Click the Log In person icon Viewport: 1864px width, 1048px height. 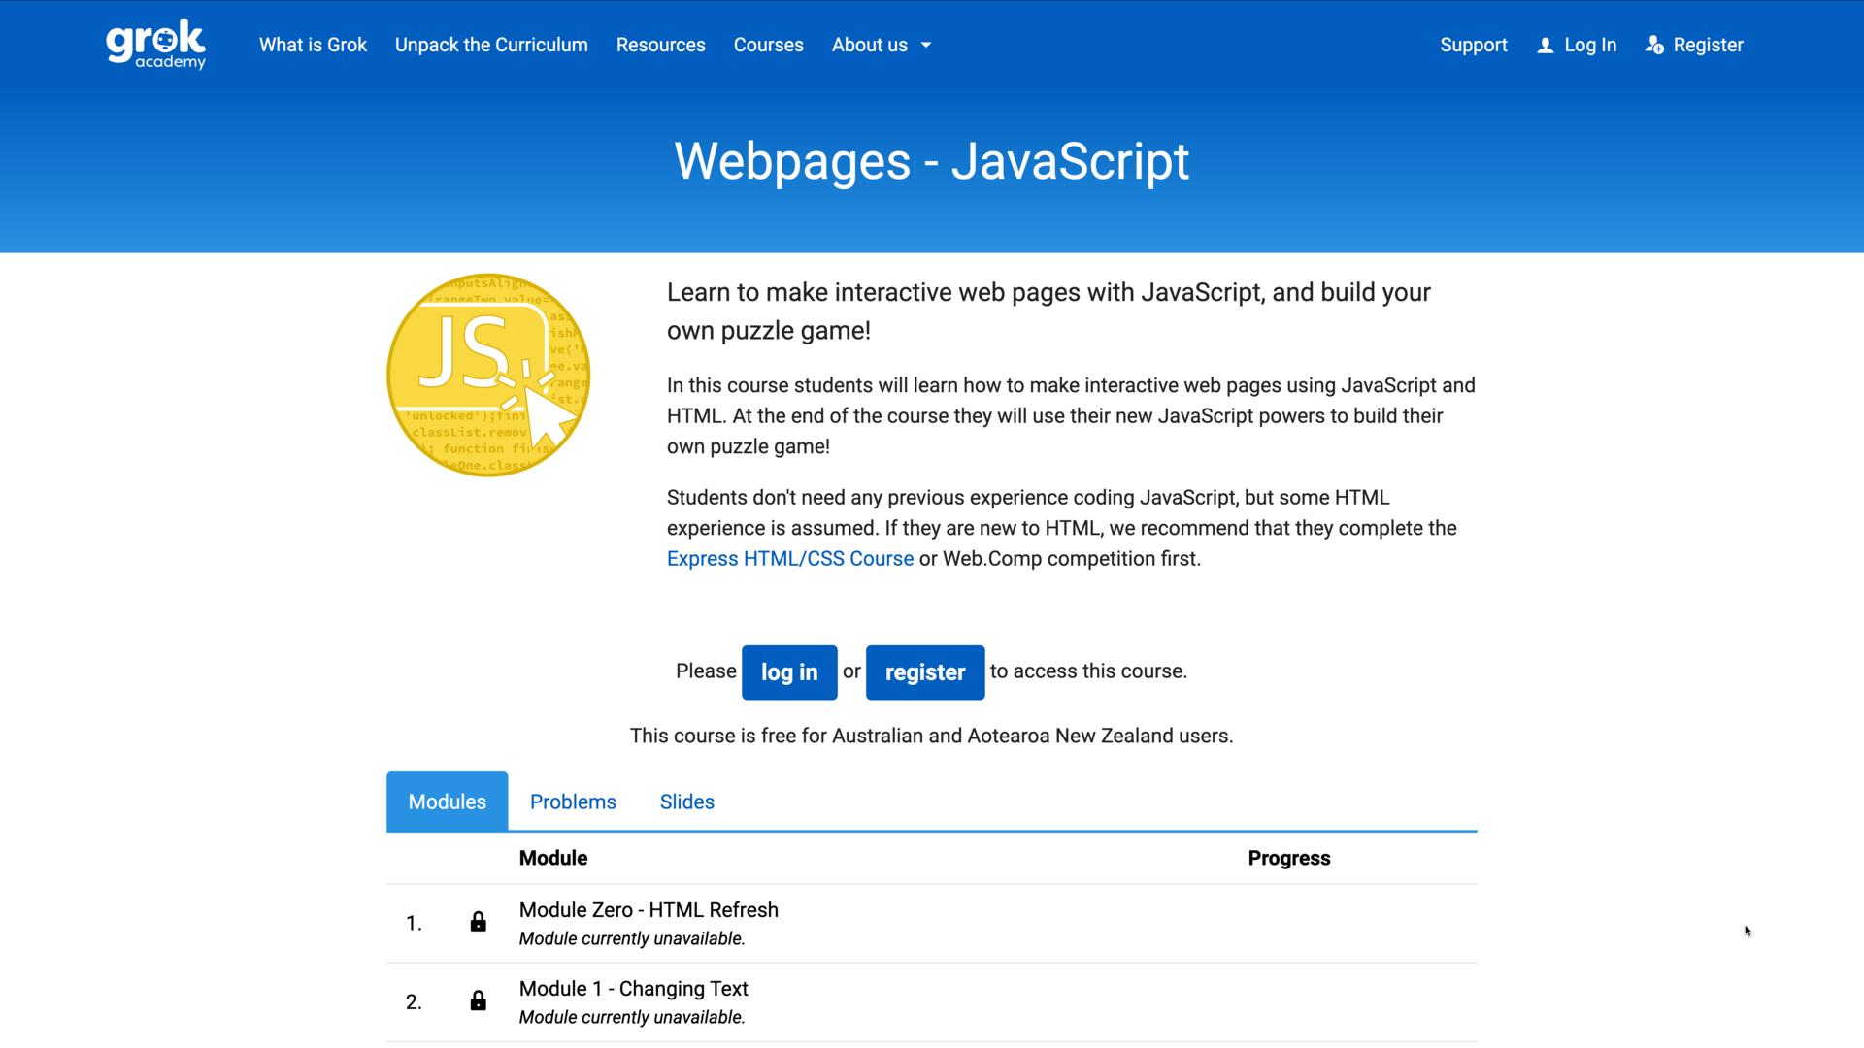(x=1546, y=46)
